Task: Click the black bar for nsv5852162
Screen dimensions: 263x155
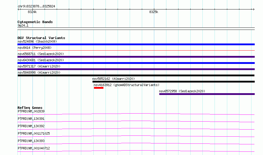Action: pyautogui.click(x=173, y=82)
